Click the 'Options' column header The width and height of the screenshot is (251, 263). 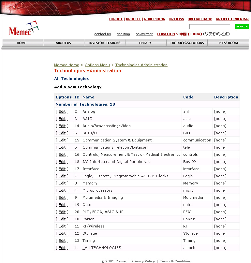coord(64,97)
